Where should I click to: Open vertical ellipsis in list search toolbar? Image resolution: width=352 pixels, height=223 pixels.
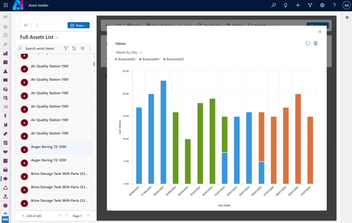click(x=90, y=48)
